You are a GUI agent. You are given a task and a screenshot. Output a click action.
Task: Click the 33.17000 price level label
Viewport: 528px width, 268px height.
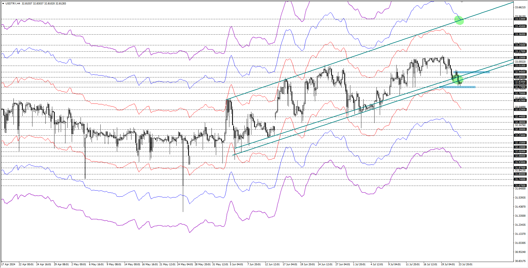tap(520, 51)
